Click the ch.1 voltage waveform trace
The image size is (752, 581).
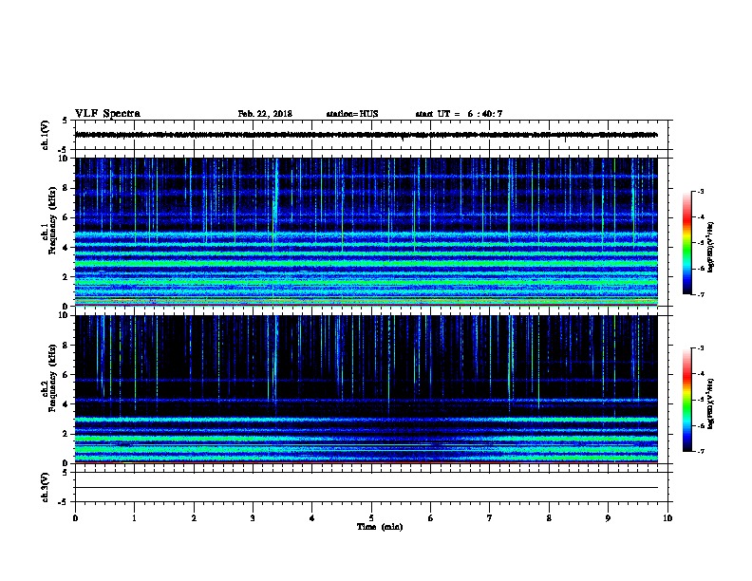[x=366, y=135]
